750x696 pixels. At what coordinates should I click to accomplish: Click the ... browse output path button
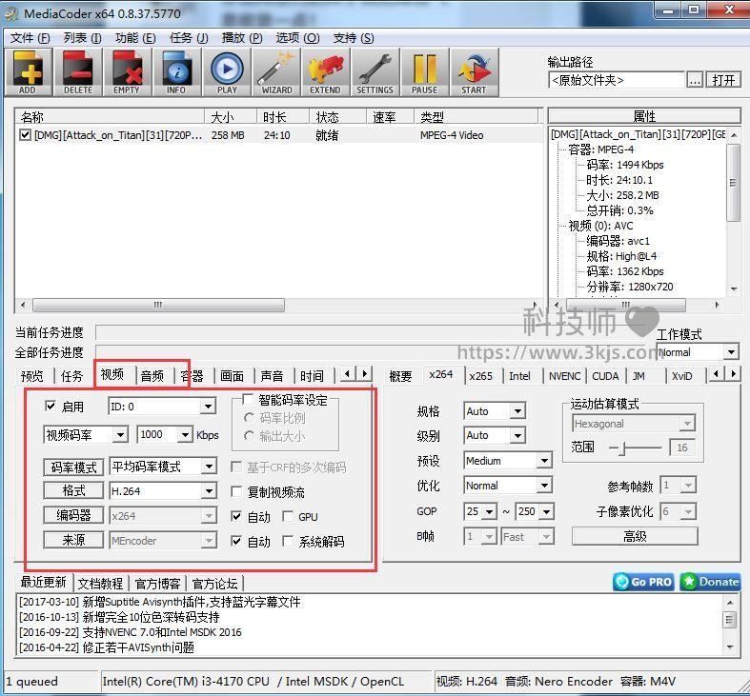(x=695, y=80)
